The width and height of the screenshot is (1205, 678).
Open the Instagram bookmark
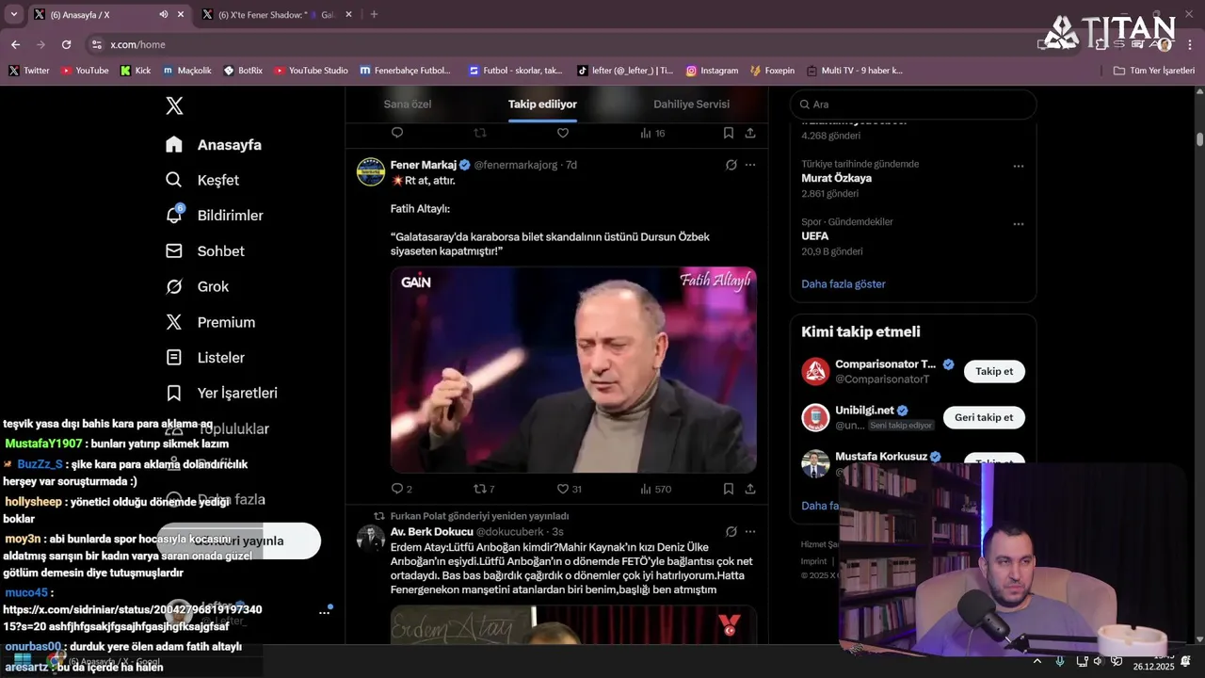point(712,71)
